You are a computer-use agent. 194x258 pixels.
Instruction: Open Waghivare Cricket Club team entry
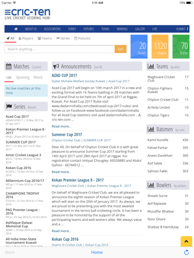(x=161, y=78)
